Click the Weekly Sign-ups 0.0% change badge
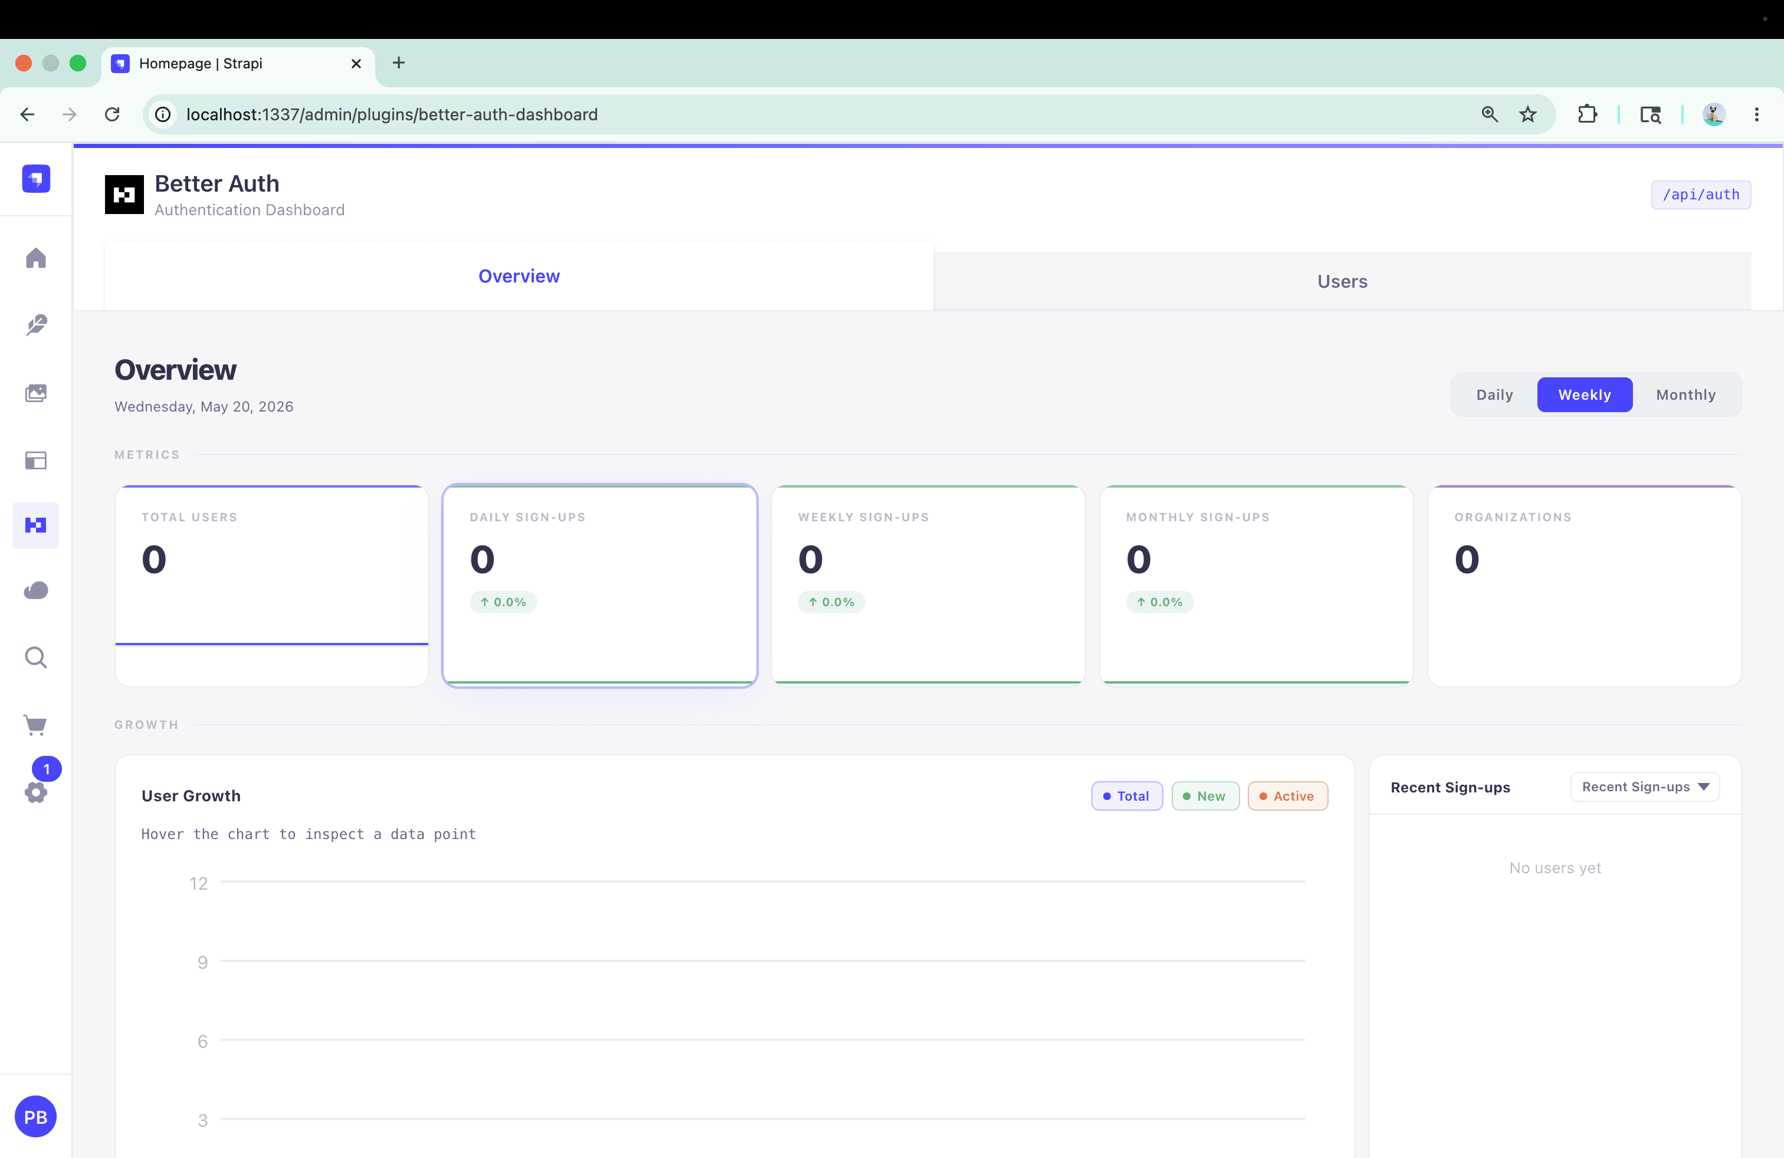The width and height of the screenshot is (1784, 1158). point(831,602)
